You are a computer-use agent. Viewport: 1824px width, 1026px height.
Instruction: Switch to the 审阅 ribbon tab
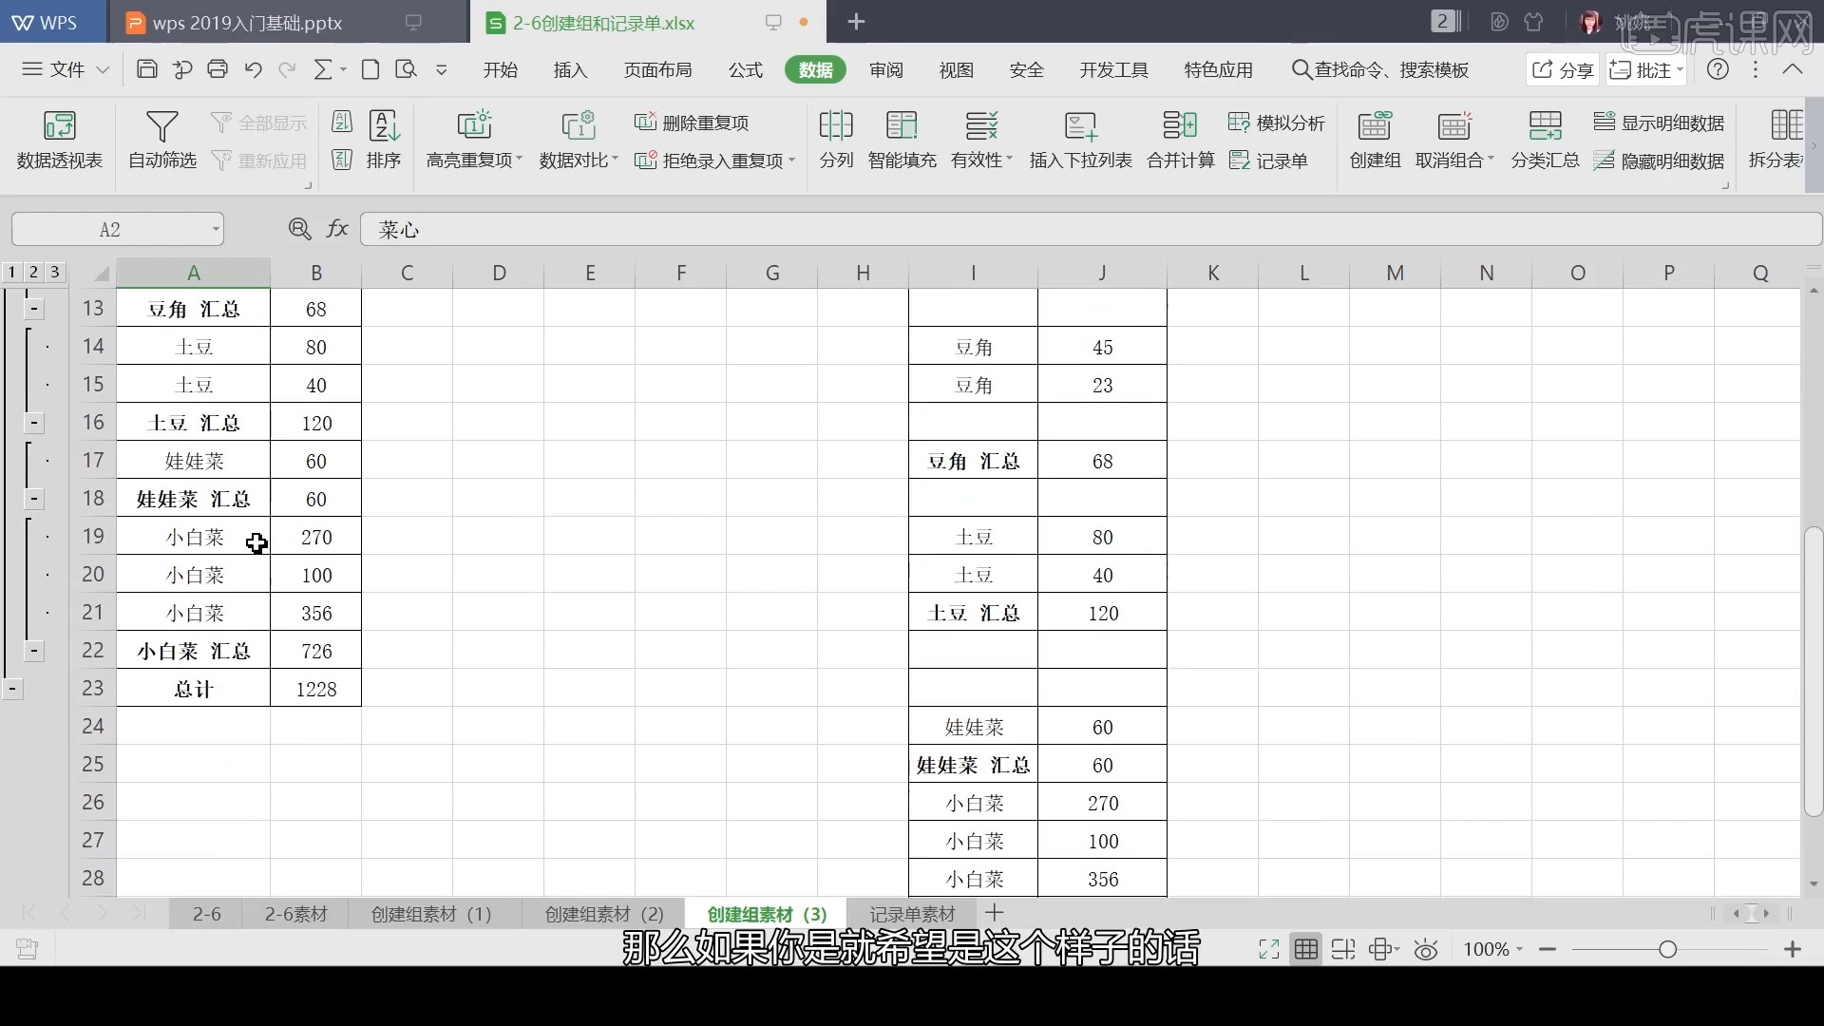click(884, 69)
